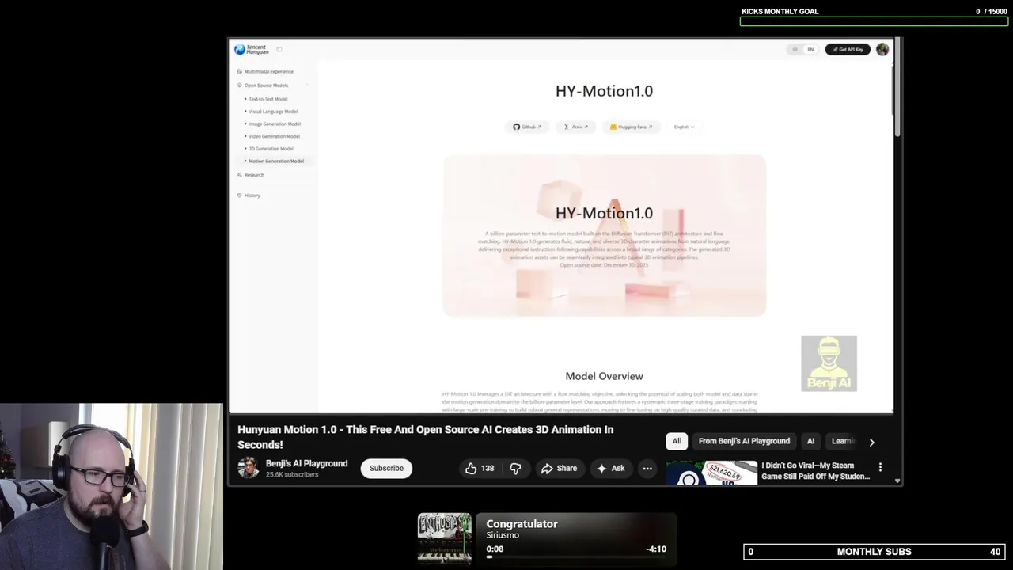Click the Hunyuan Motion 1.0 video title
This screenshot has width=1013, height=570.
(x=426, y=437)
